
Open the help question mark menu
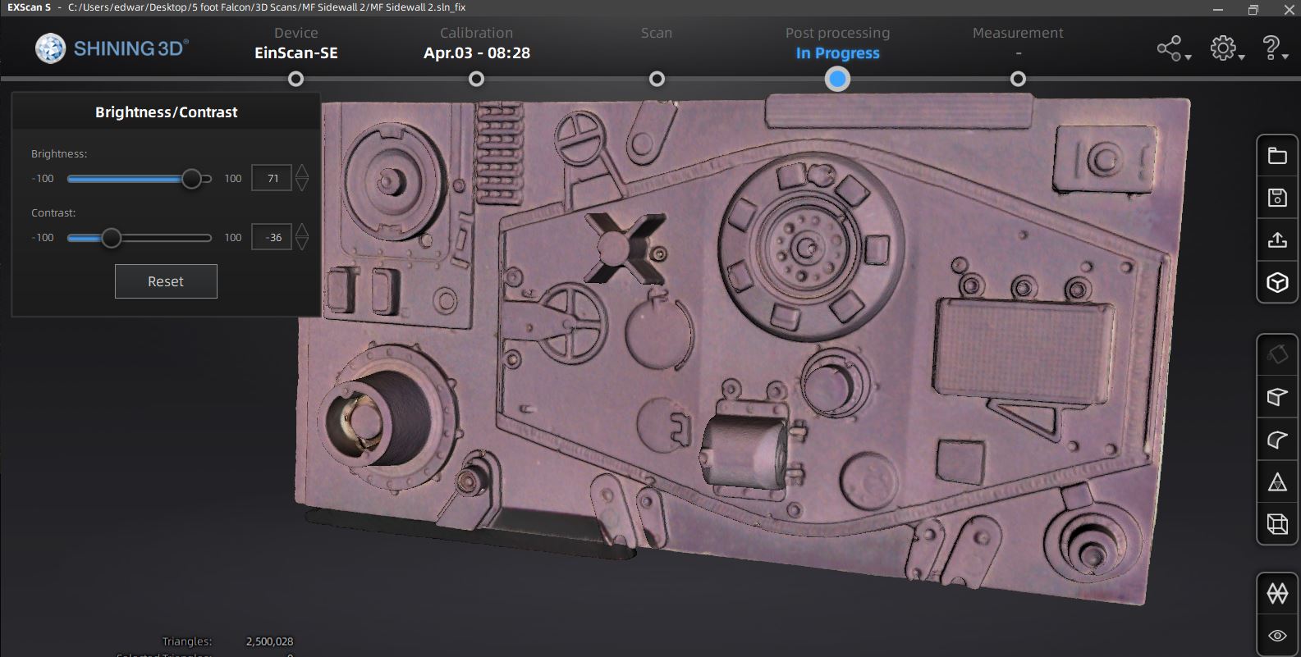[x=1271, y=48]
